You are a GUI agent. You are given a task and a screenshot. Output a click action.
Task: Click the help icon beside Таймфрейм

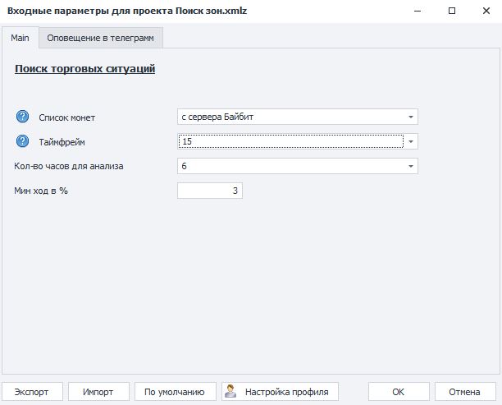[22, 141]
